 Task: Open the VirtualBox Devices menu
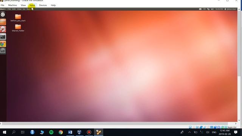click(43, 5)
